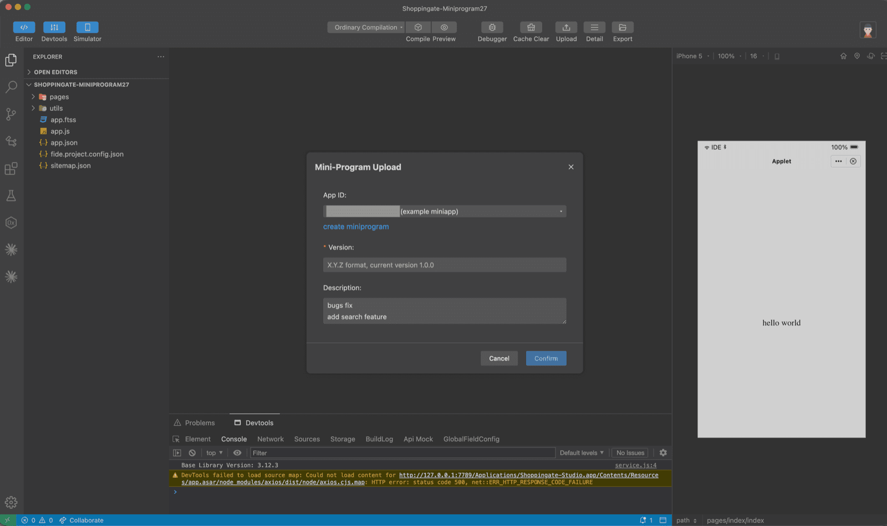Image resolution: width=887 pixels, height=526 pixels.
Task: Open the App ID dropdown
Action: 445,212
